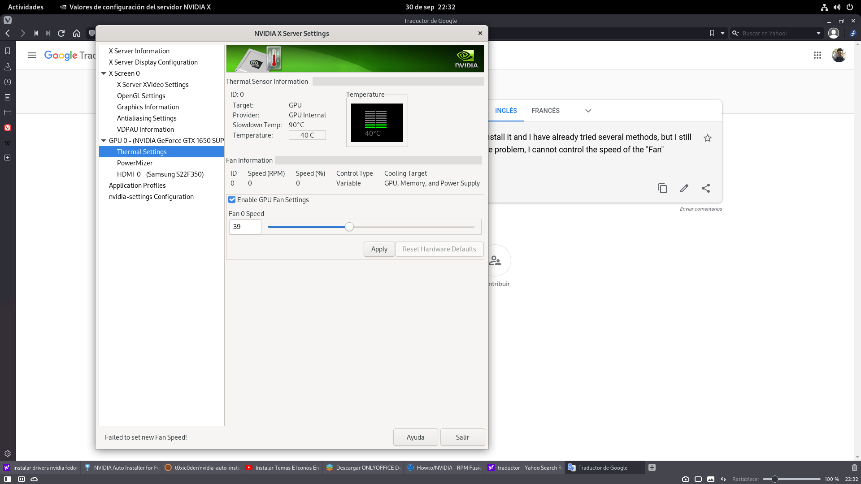
Task: Click the Fan 0 Speed value field
Action: click(x=245, y=227)
